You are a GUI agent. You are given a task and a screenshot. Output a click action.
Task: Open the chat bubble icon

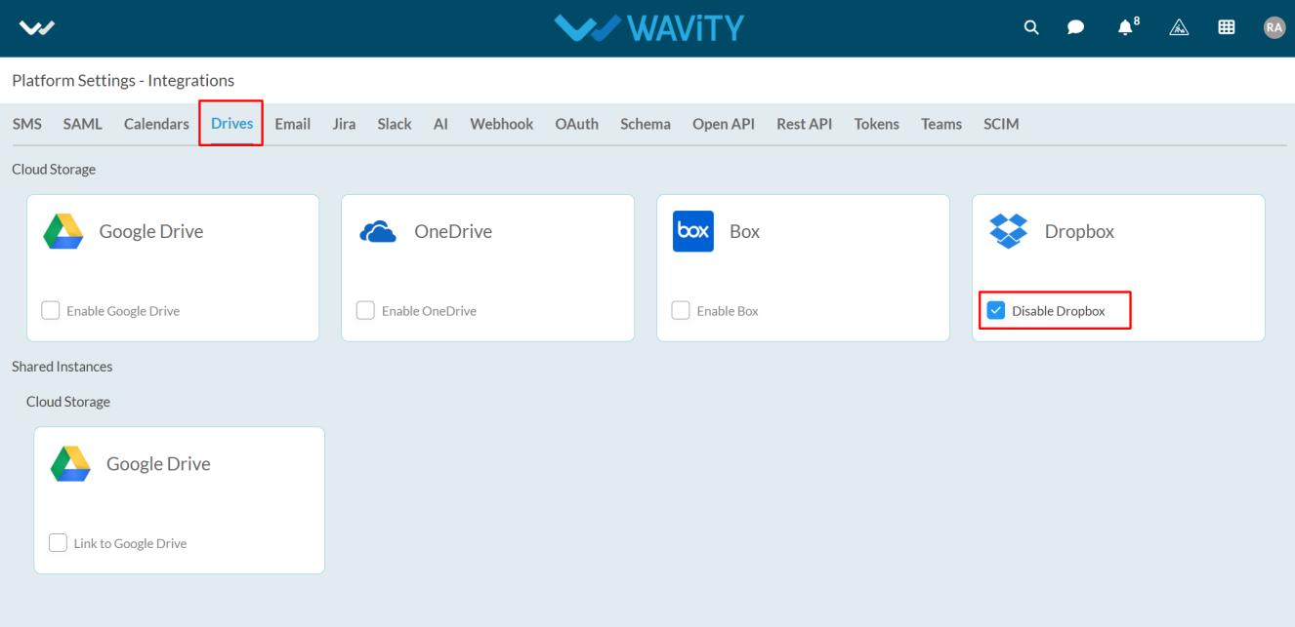pyautogui.click(x=1075, y=27)
